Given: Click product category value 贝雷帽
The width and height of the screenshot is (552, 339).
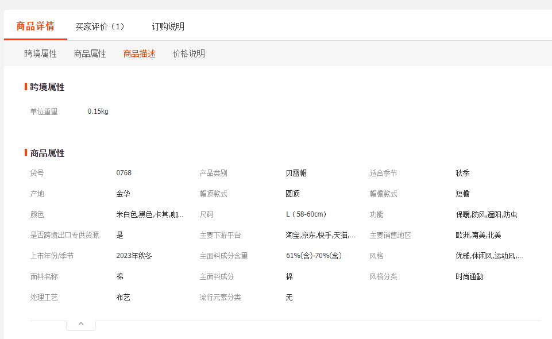Looking at the screenshot, I should tap(296, 173).
